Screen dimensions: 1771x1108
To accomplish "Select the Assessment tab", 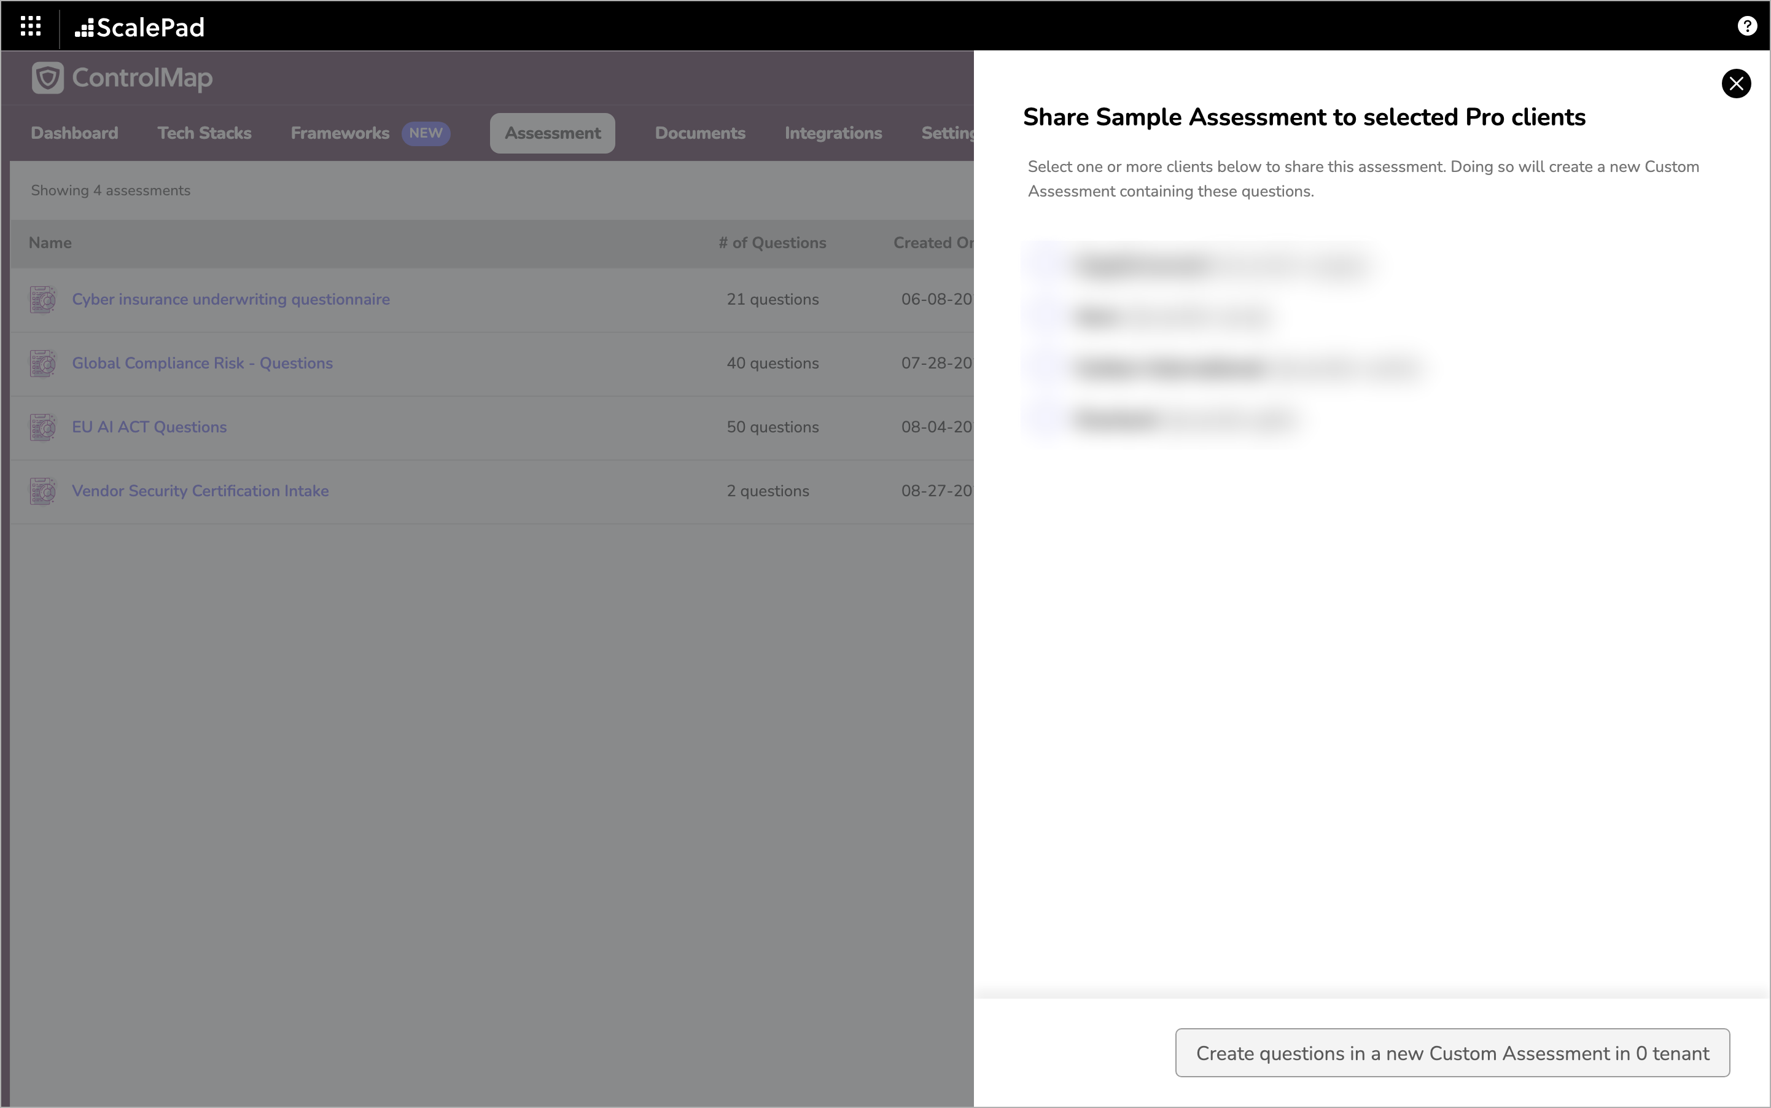I will [553, 133].
